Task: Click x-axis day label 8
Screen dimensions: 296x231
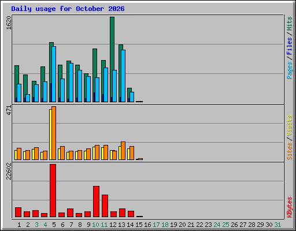Action: tap(80, 225)
